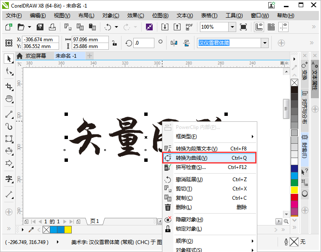321x252 pixels.
Task: Expand the font name dropdown list
Action: click(264, 43)
